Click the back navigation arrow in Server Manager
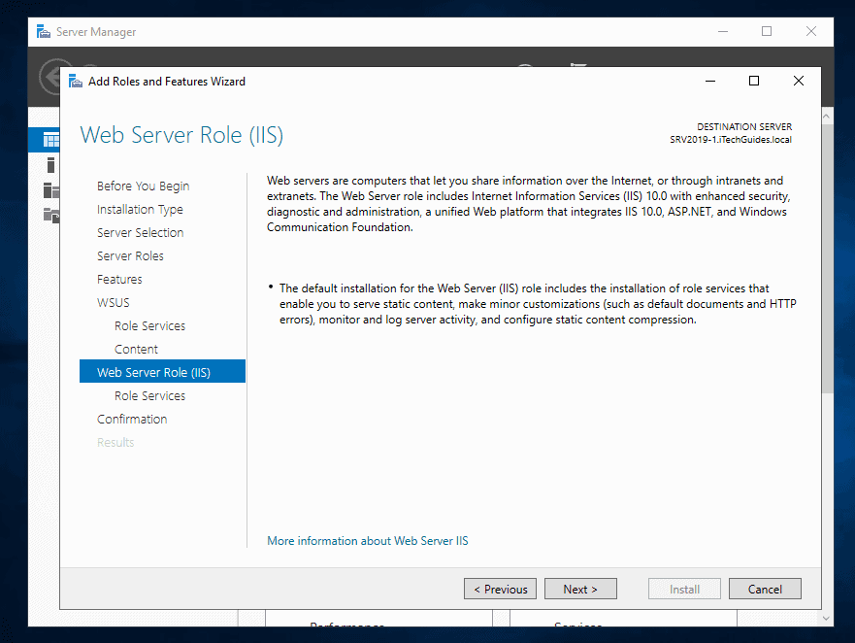Image resolution: width=855 pixels, height=643 pixels. pyautogui.click(x=50, y=77)
